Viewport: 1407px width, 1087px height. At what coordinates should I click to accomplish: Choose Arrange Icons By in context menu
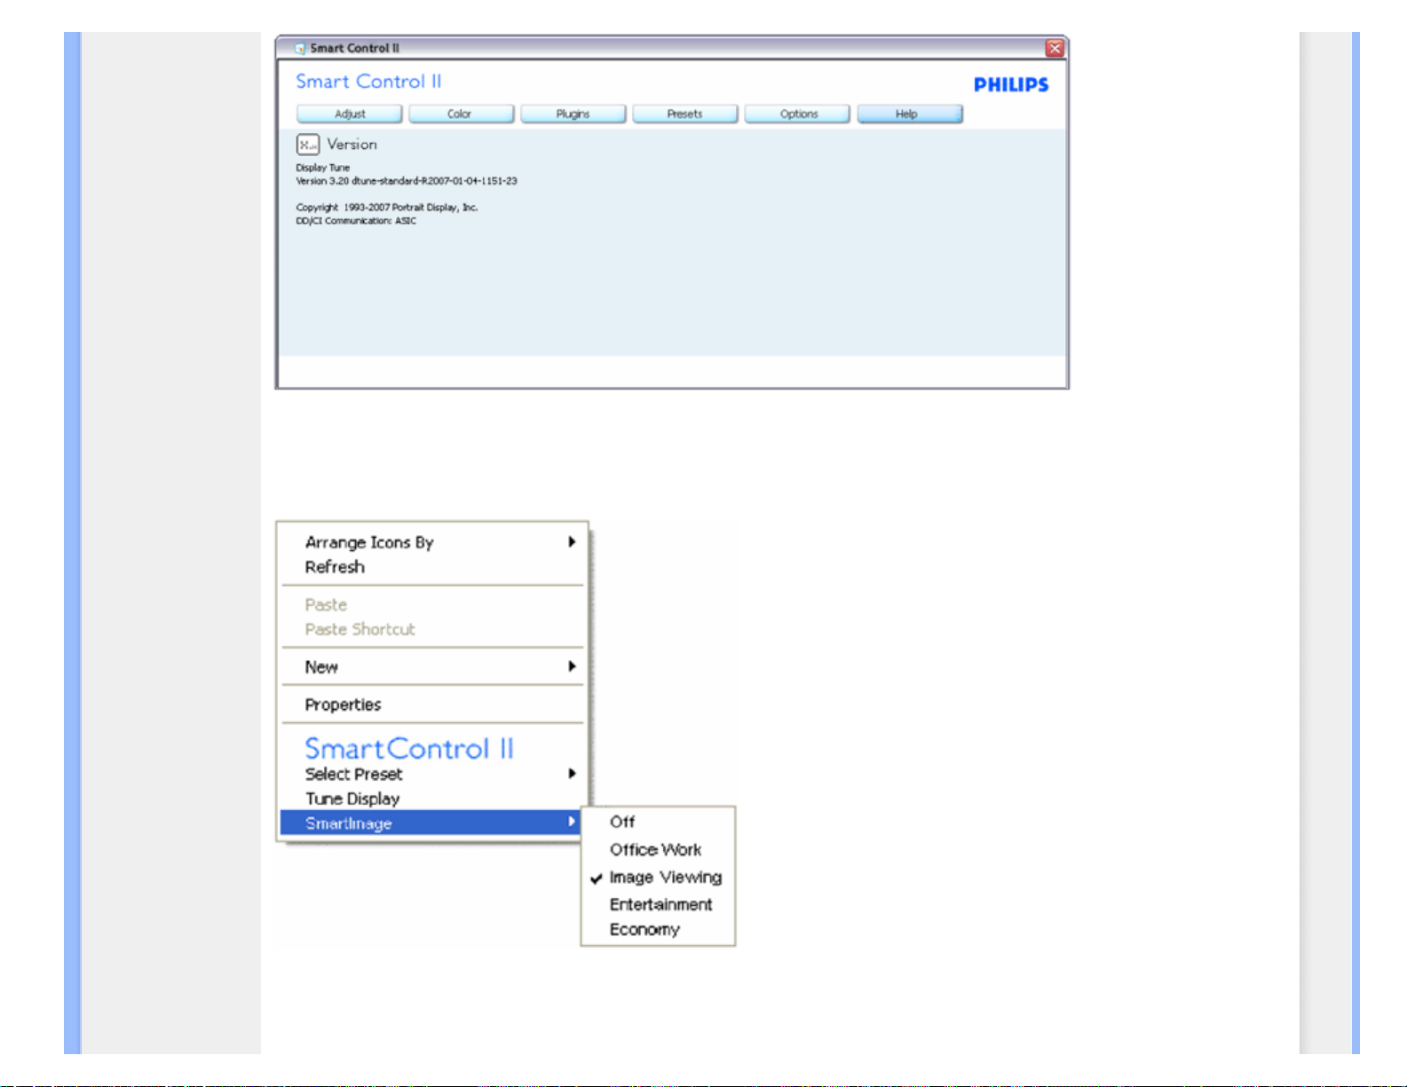click(431, 542)
